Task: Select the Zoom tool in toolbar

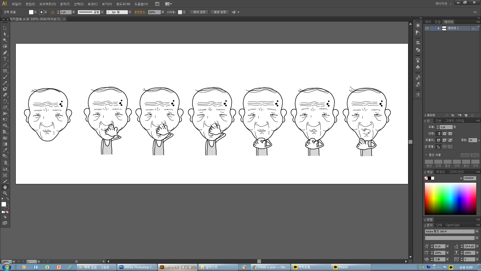Action: click(5, 193)
